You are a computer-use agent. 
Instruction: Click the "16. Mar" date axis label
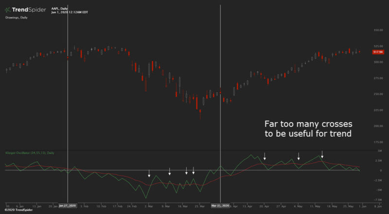(183, 206)
